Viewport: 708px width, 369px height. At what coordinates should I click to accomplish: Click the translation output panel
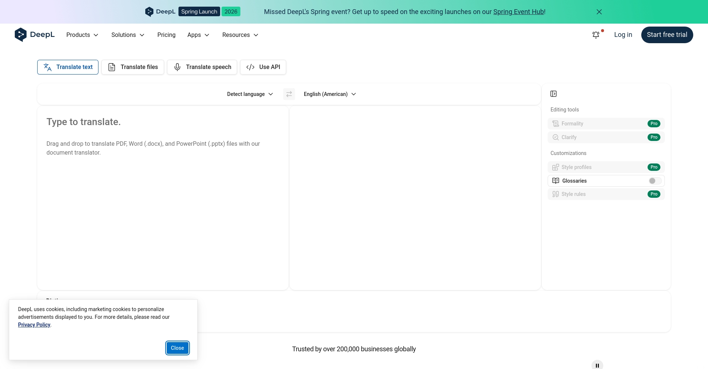click(415, 198)
